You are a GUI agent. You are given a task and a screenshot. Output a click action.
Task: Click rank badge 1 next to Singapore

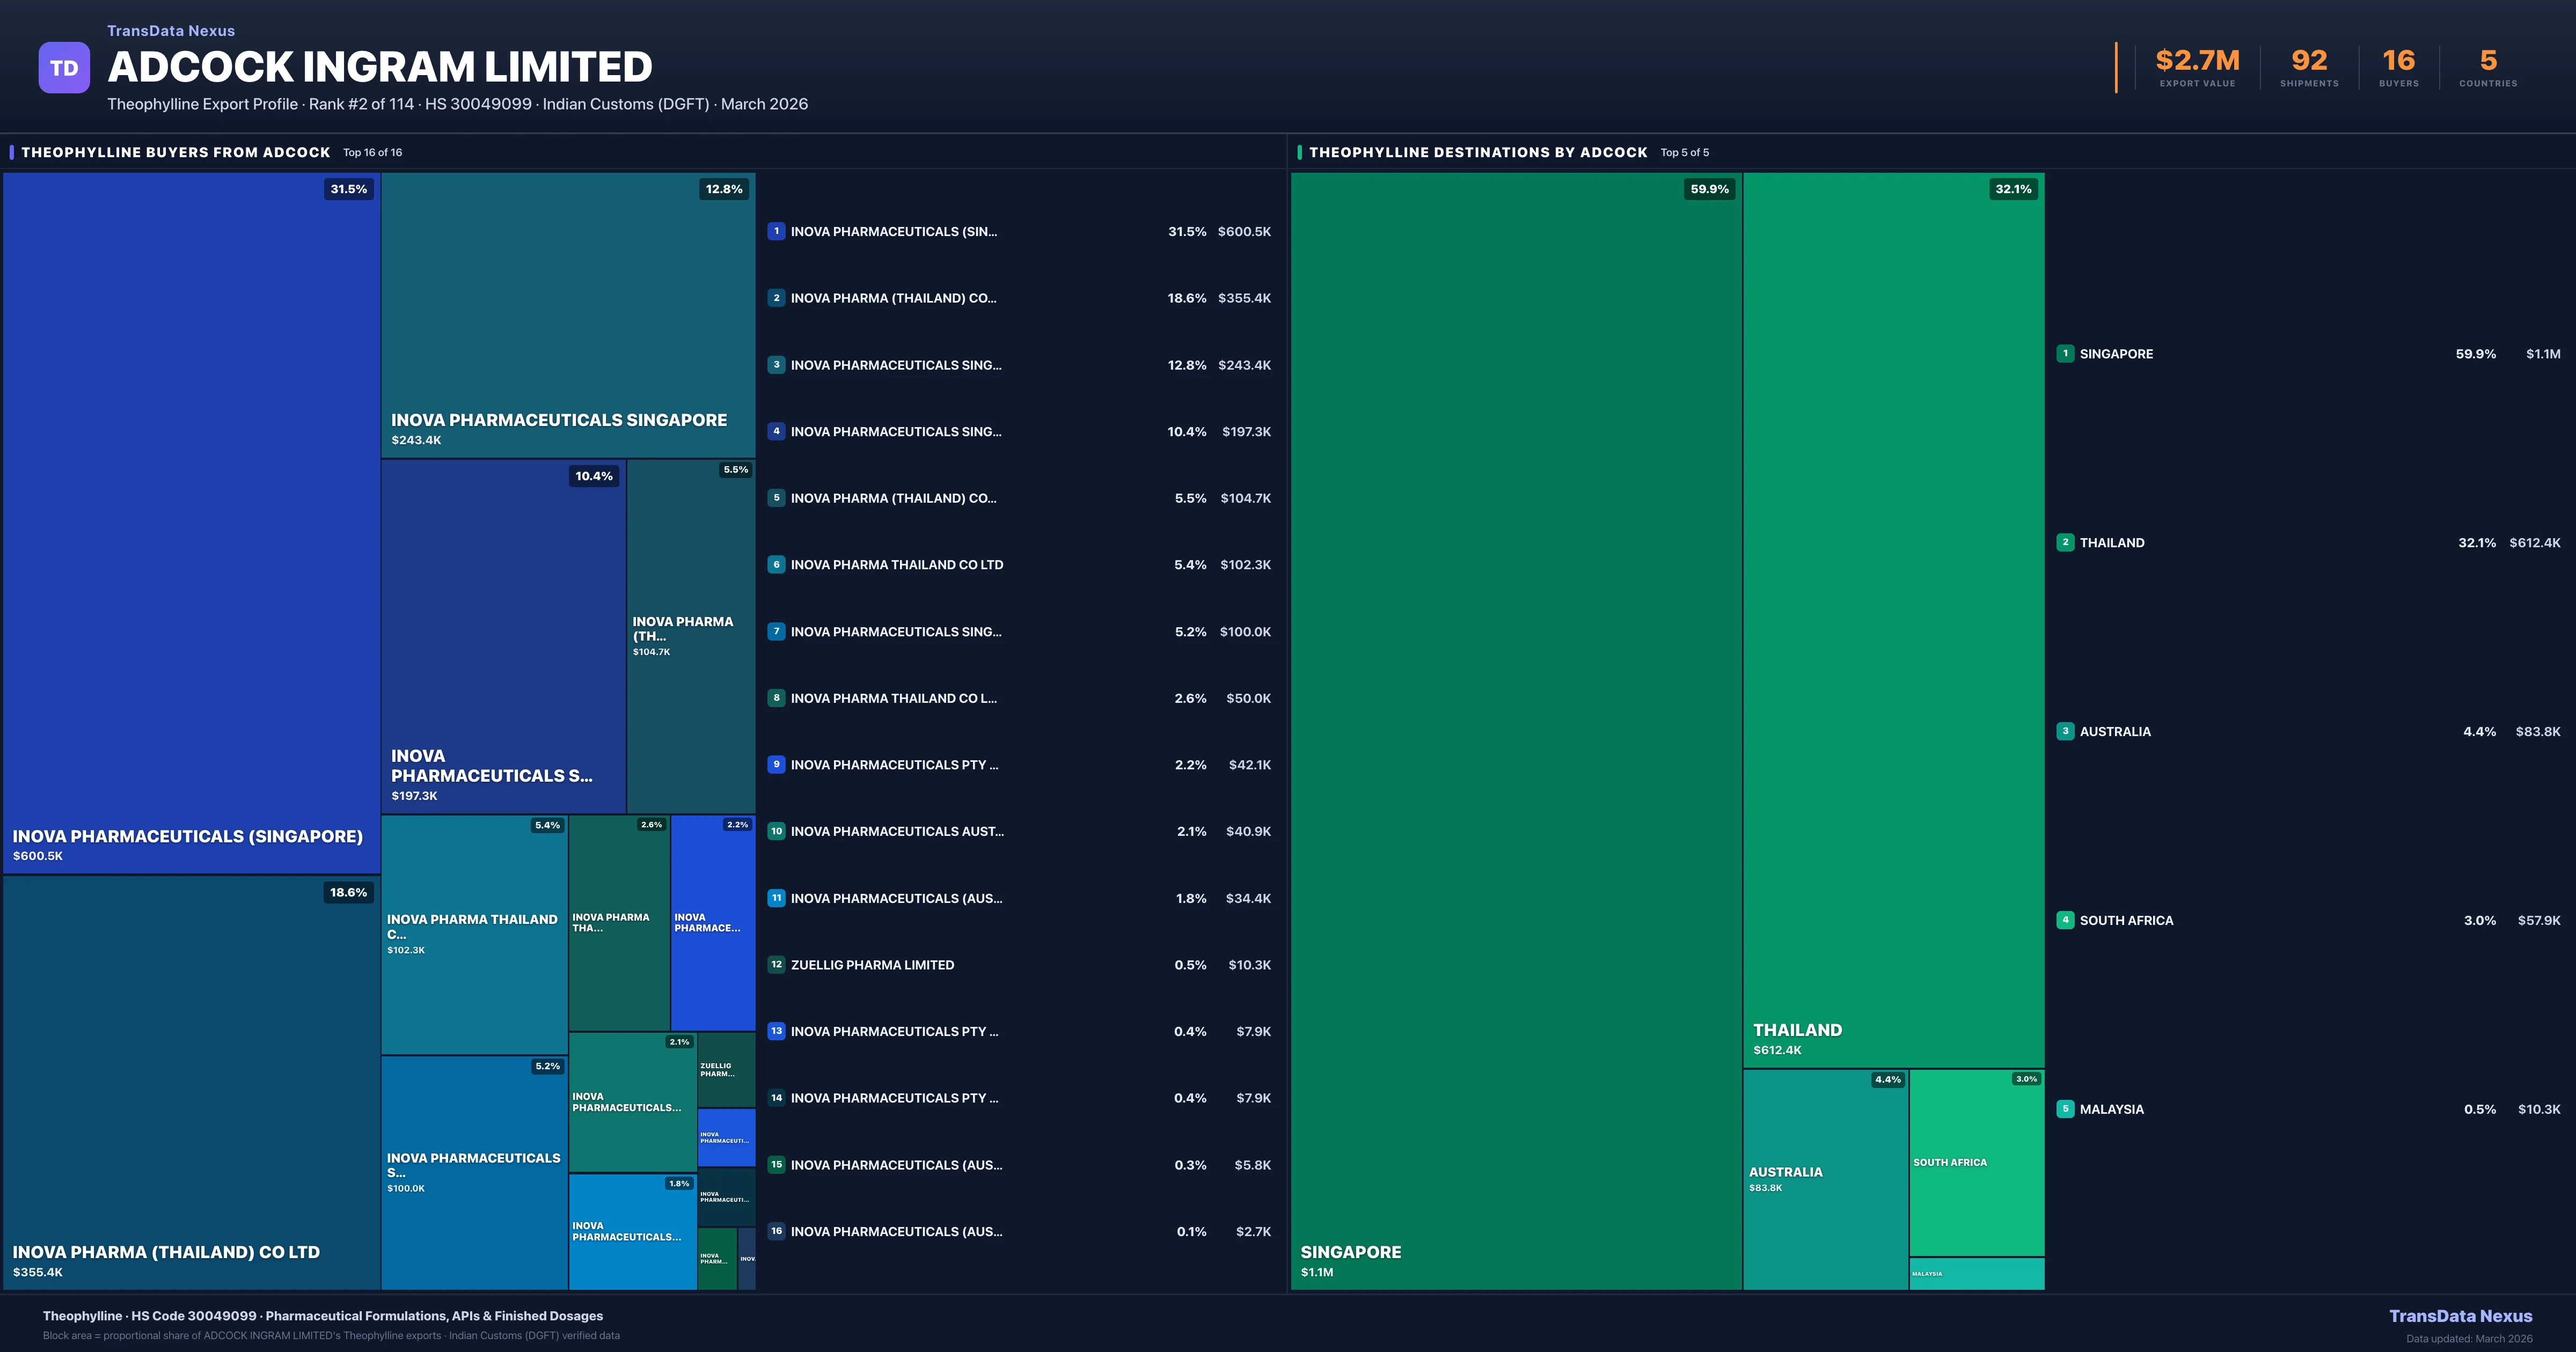point(2065,354)
